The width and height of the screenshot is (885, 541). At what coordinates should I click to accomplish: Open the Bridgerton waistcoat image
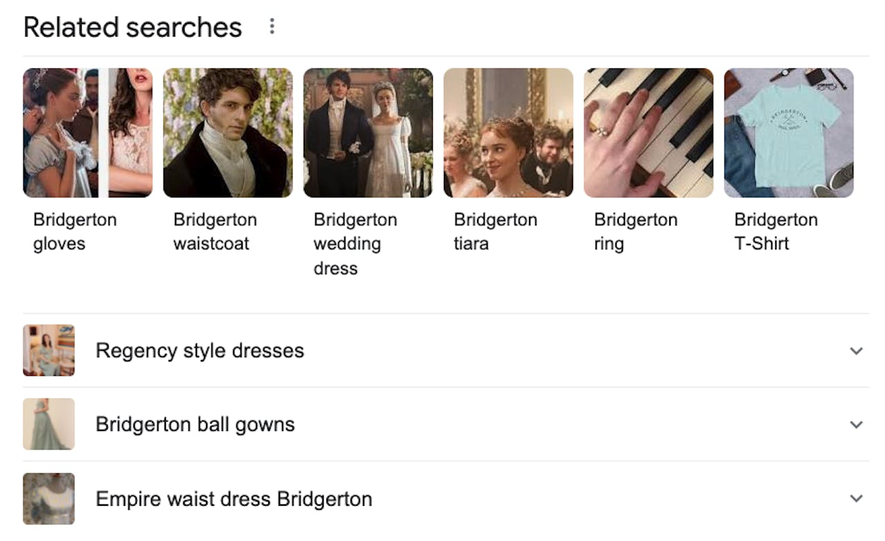pyautogui.click(x=228, y=133)
